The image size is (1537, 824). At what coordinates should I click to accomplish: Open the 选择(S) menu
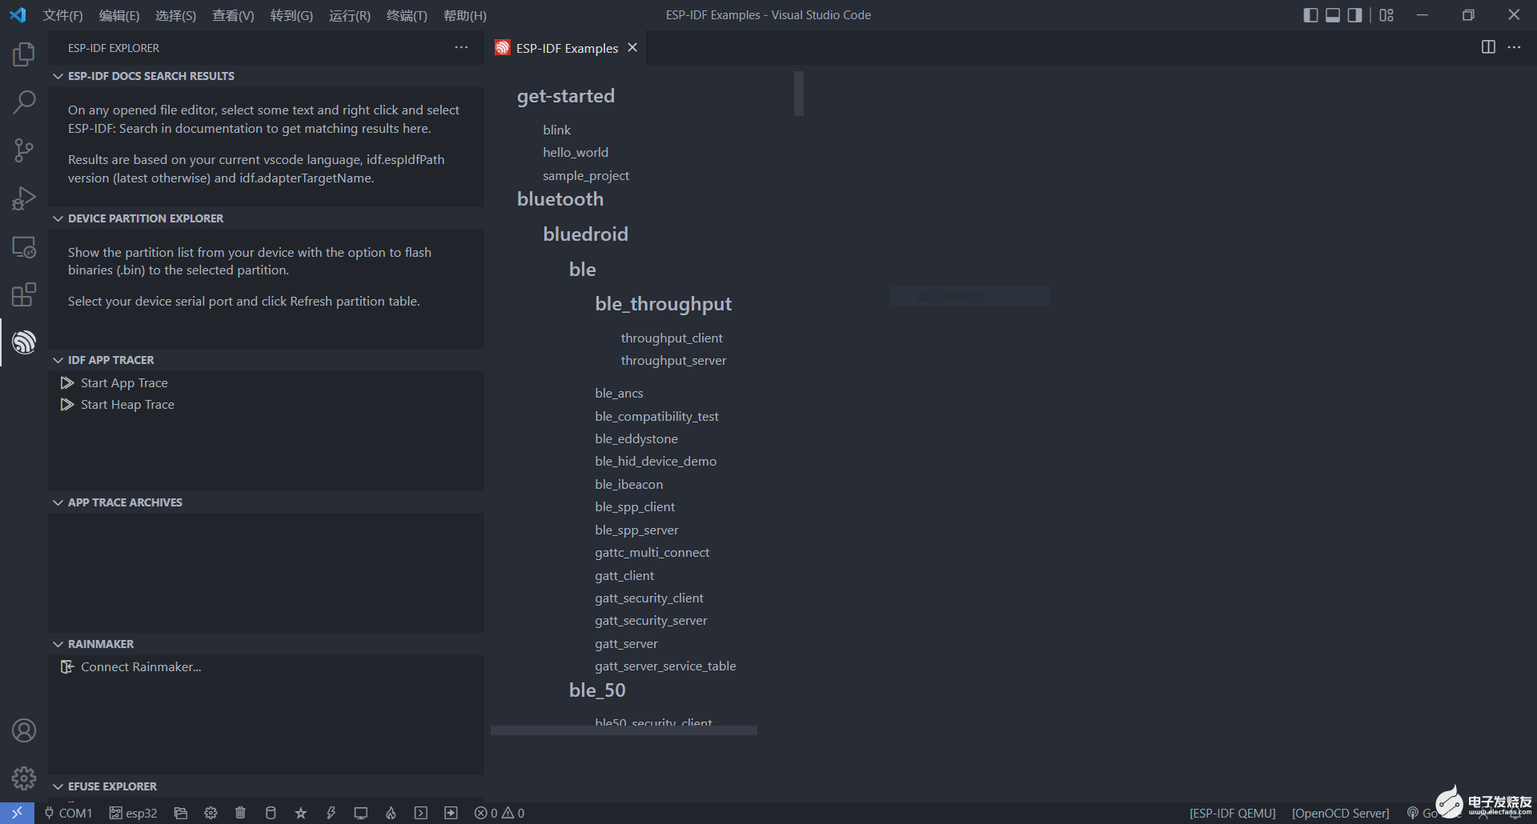tap(175, 15)
